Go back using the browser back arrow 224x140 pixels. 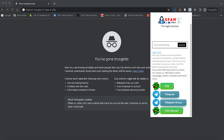click(2, 10)
